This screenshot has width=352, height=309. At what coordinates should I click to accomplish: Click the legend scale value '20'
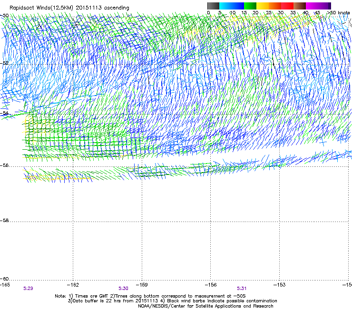(256, 13)
